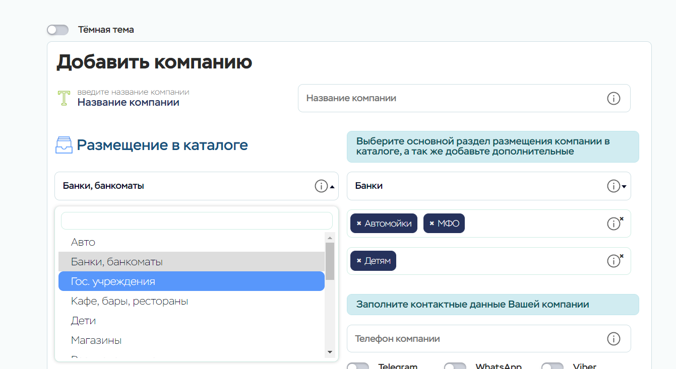The width and height of the screenshot is (676, 369).
Task: Click info icon in Детям tag field
Action: click(613, 261)
